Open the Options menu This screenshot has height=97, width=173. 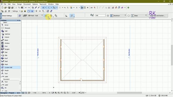(35, 4)
